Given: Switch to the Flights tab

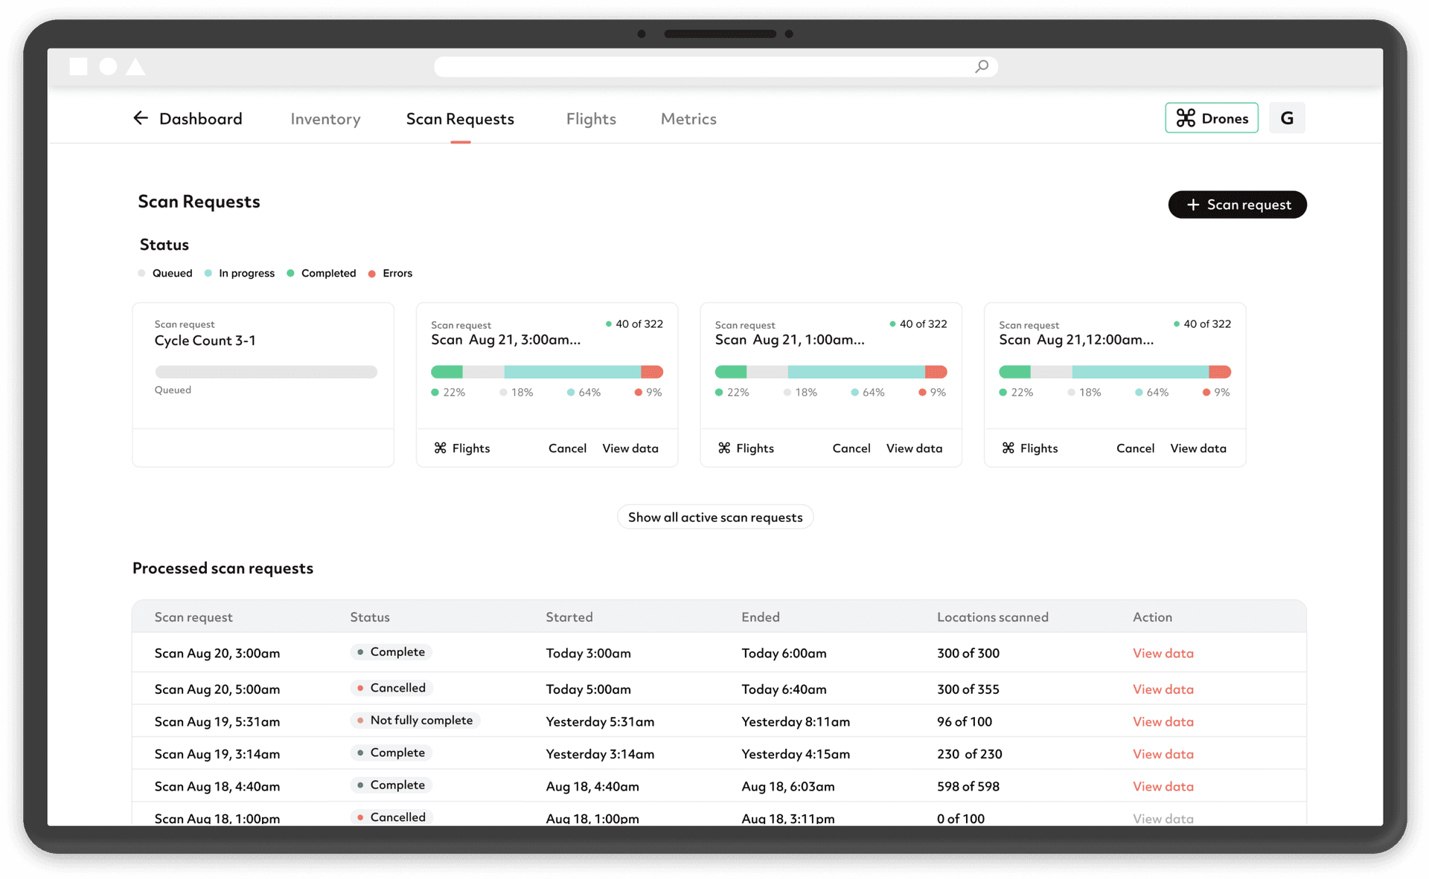Looking at the screenshot, I should [x=591, y=119].
